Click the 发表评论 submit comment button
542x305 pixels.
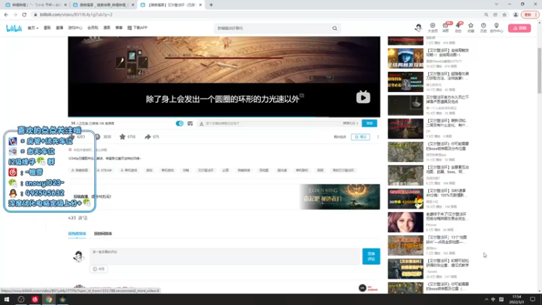click(371, 256)
